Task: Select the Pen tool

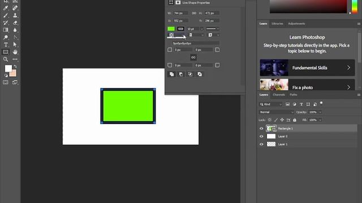Action: pos(15,37)
